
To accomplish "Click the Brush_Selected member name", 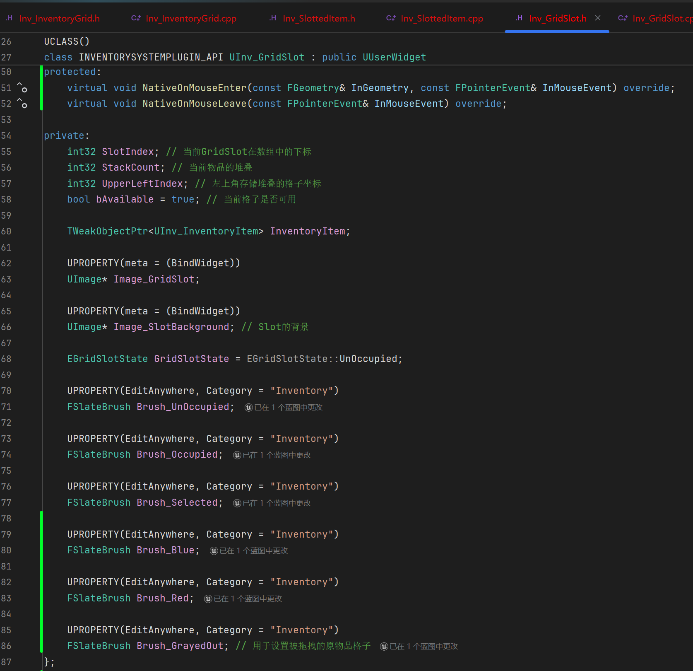I will pyautogui.click(x=177, y=502).
